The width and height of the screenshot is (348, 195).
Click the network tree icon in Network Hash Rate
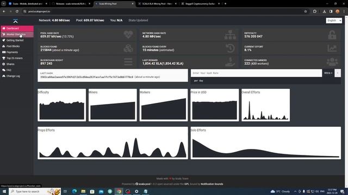click(230, 35)
